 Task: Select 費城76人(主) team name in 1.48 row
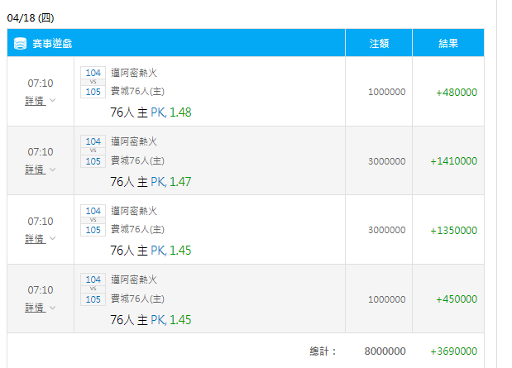(x=137, y=91)
